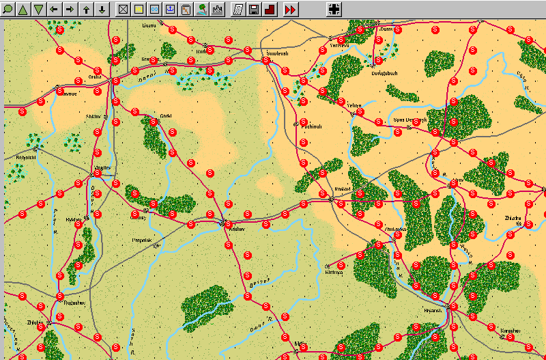
Task: Click the magnifying glass zoom icon
Action: (8, 10)
